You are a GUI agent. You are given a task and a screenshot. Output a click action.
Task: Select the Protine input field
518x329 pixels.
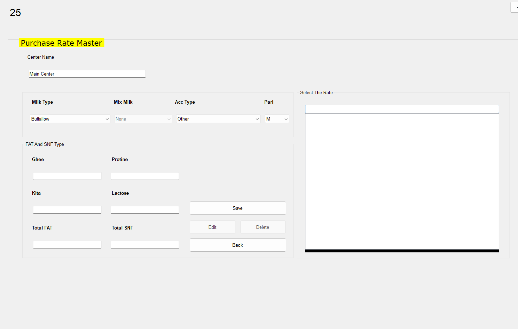(145, 176)
